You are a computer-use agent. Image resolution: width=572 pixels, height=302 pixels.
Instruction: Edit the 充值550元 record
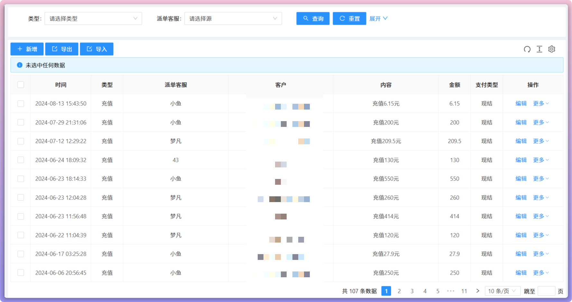[521, 179]
